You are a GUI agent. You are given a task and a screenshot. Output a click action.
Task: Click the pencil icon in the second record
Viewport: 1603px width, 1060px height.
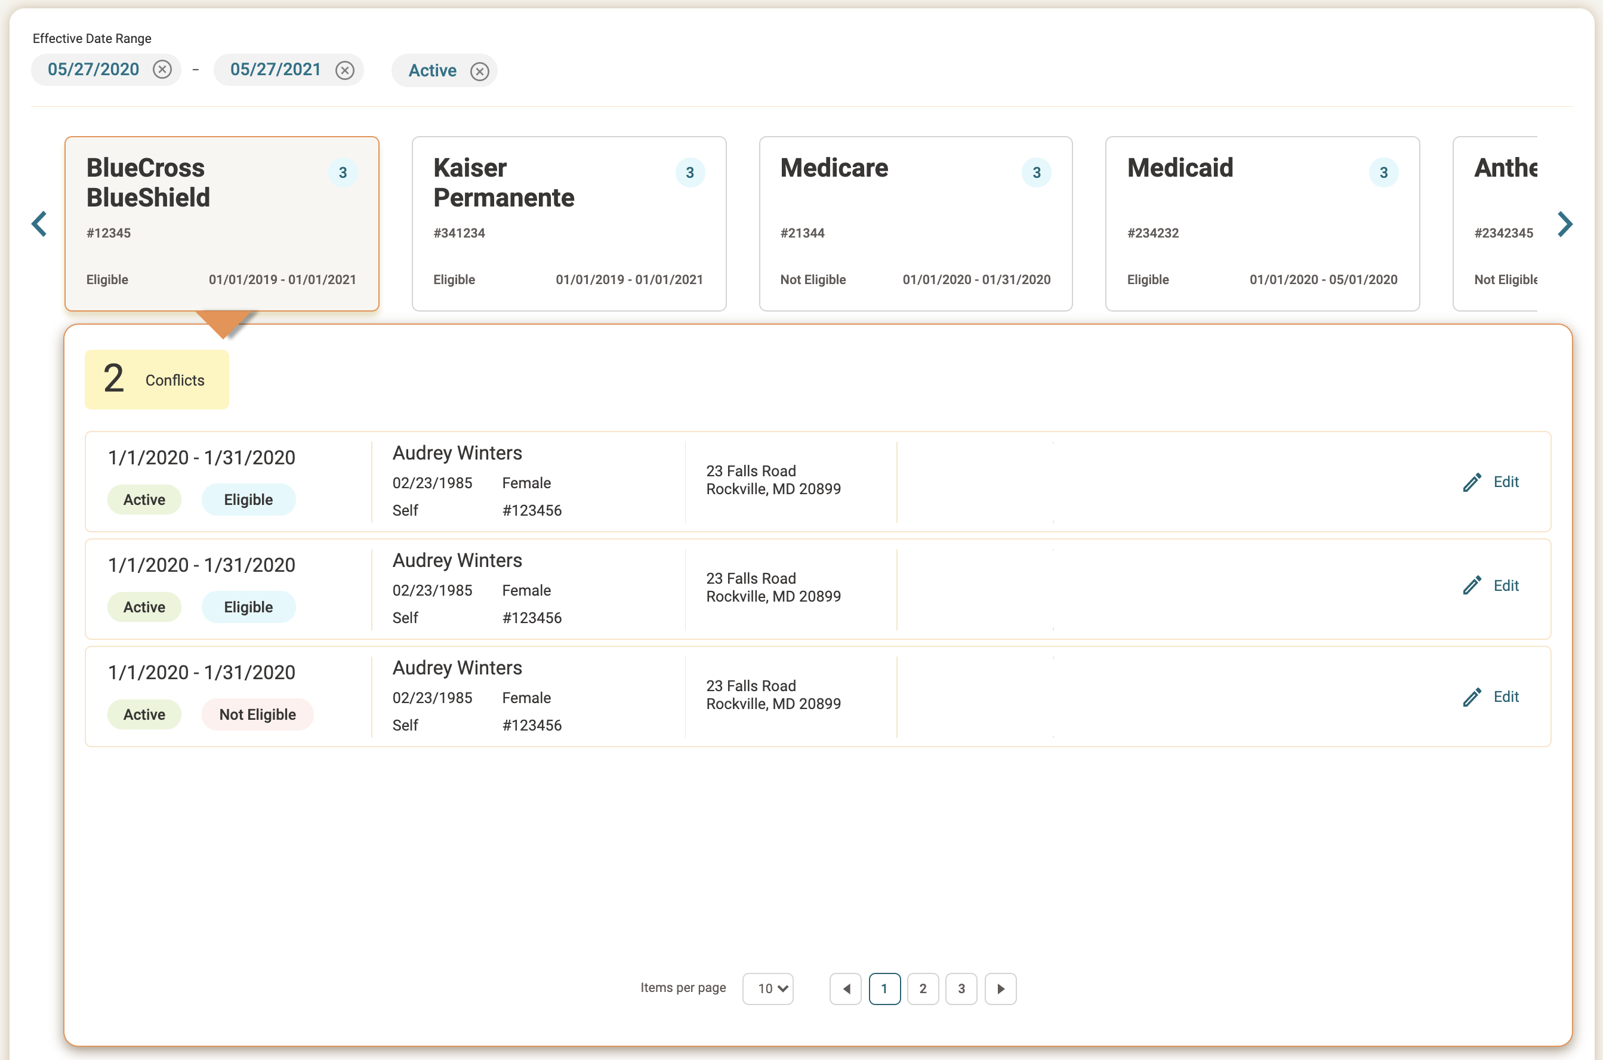[x=1472, y=586]
